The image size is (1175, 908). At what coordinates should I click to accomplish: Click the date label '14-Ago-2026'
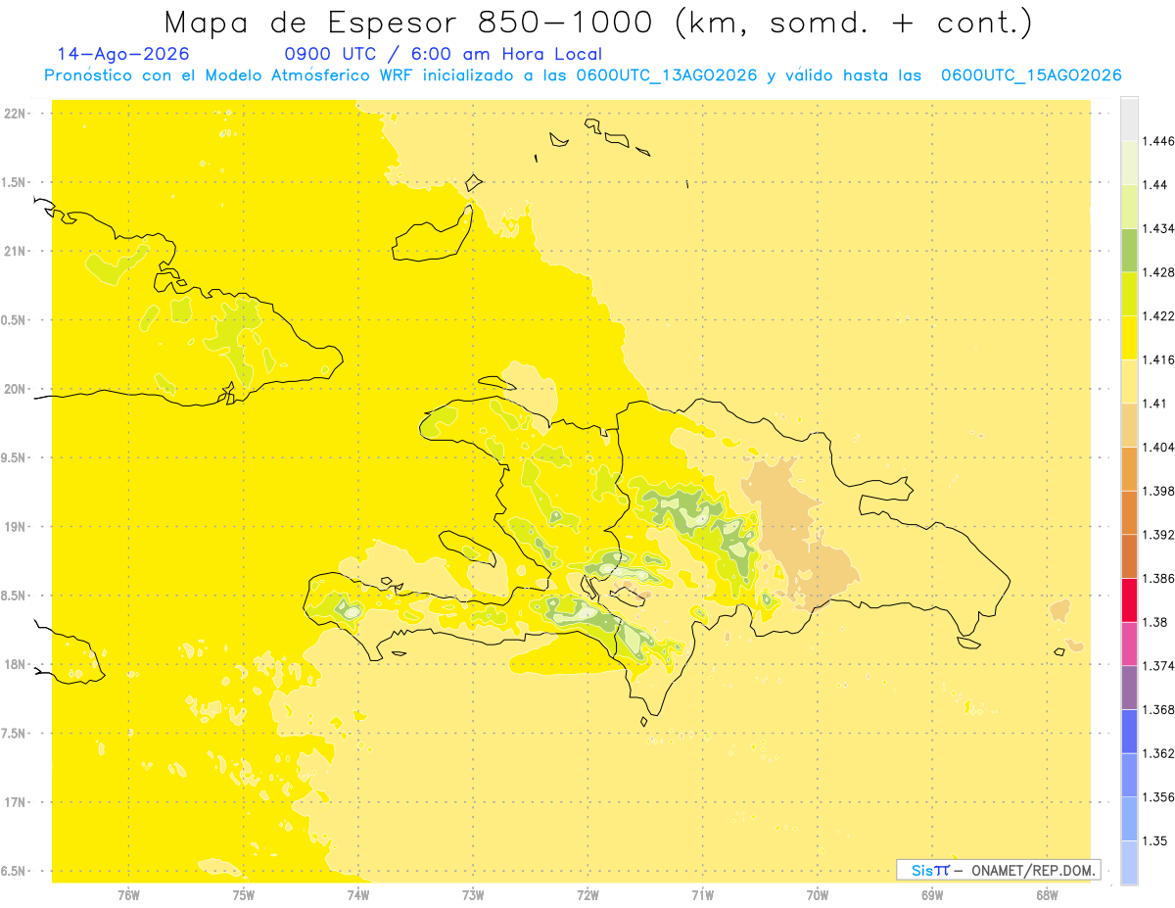pos(123,55)
